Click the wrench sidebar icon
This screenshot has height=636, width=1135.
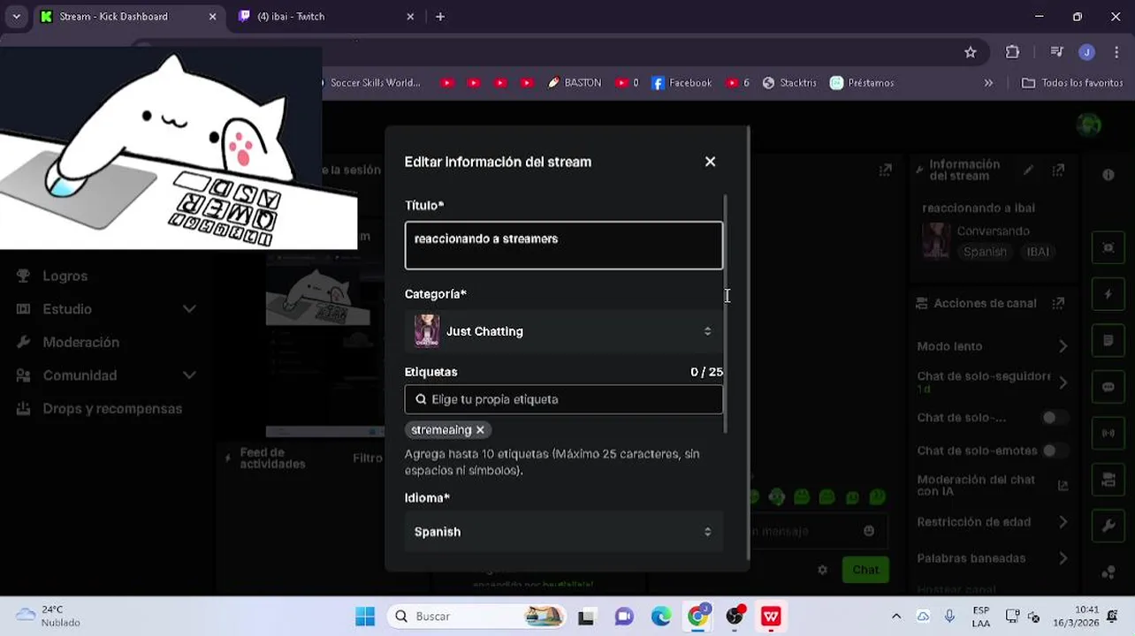(x=1108, y=526)
